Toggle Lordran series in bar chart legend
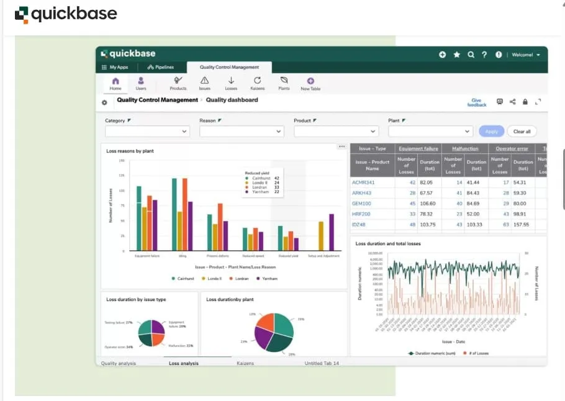The height and width of the screenshot is (401, 565). [x=239, y=279]
